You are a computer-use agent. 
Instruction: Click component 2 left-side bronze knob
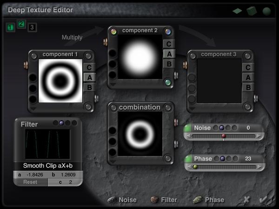point(106,42)
